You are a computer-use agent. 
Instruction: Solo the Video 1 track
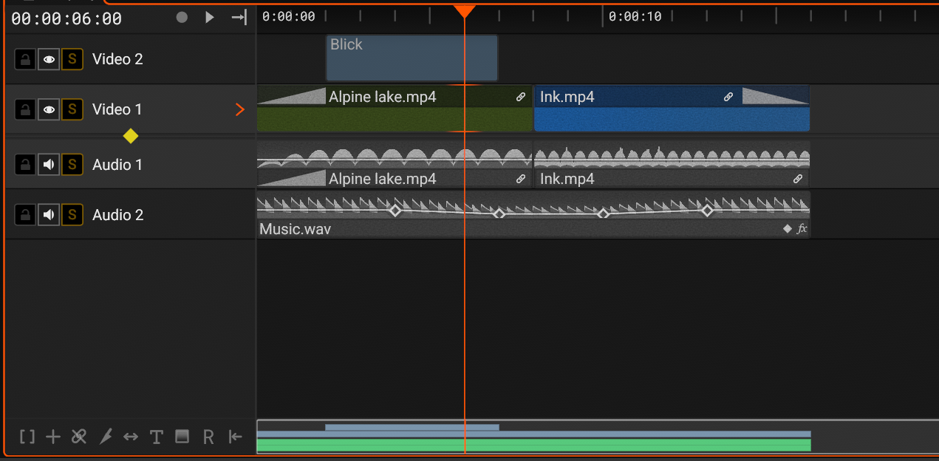tap(72, 109)
